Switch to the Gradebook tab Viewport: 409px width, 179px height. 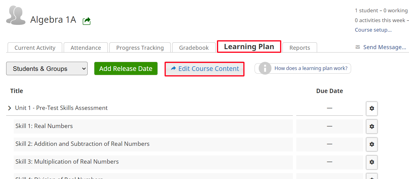click(x=194, y=48)
